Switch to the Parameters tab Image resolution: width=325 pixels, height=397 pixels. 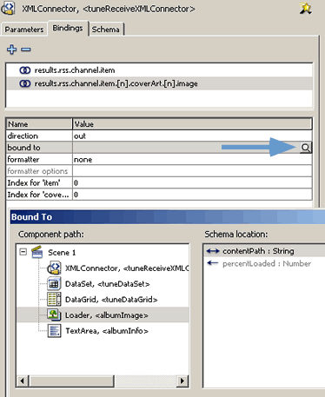point(24,30)
